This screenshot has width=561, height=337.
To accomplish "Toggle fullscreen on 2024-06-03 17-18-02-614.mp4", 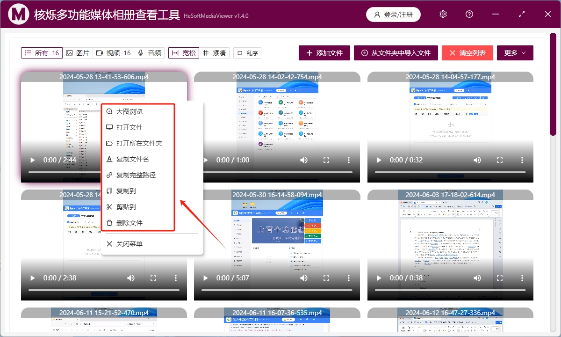I will coord(499,278).
